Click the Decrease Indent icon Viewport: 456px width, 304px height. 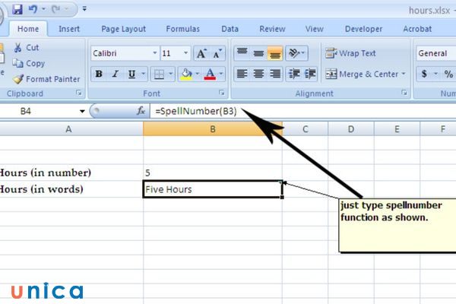(x=294, y=74)
